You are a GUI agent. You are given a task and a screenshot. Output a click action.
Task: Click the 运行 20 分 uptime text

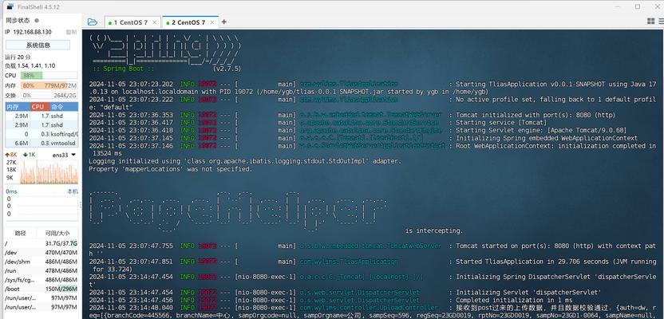18,57
